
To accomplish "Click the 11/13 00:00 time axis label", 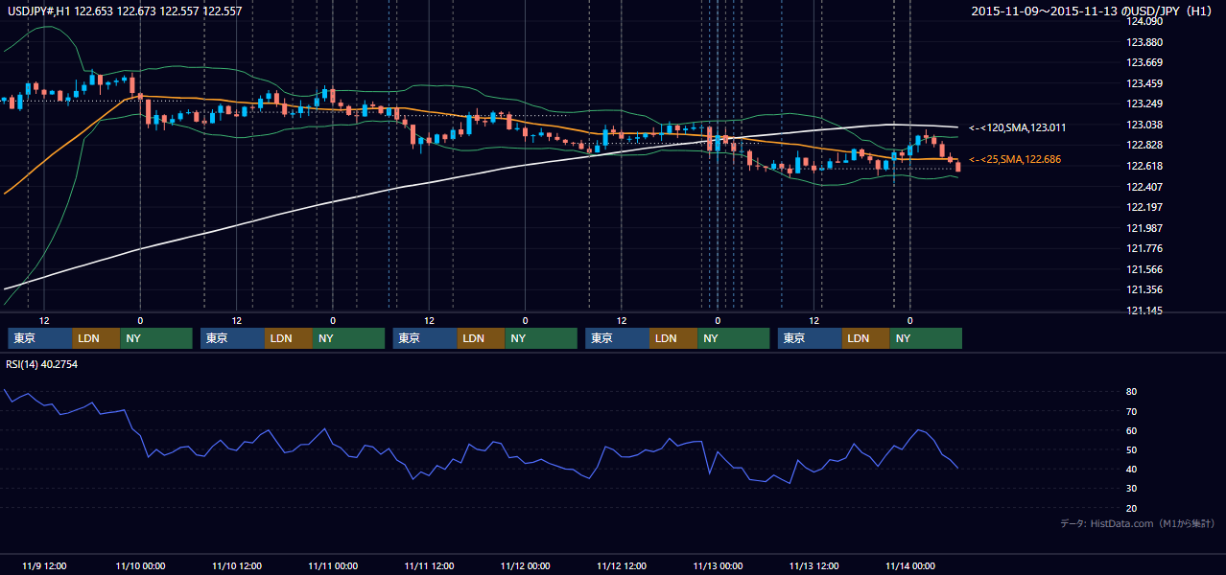I will click(x=718, y=565).
